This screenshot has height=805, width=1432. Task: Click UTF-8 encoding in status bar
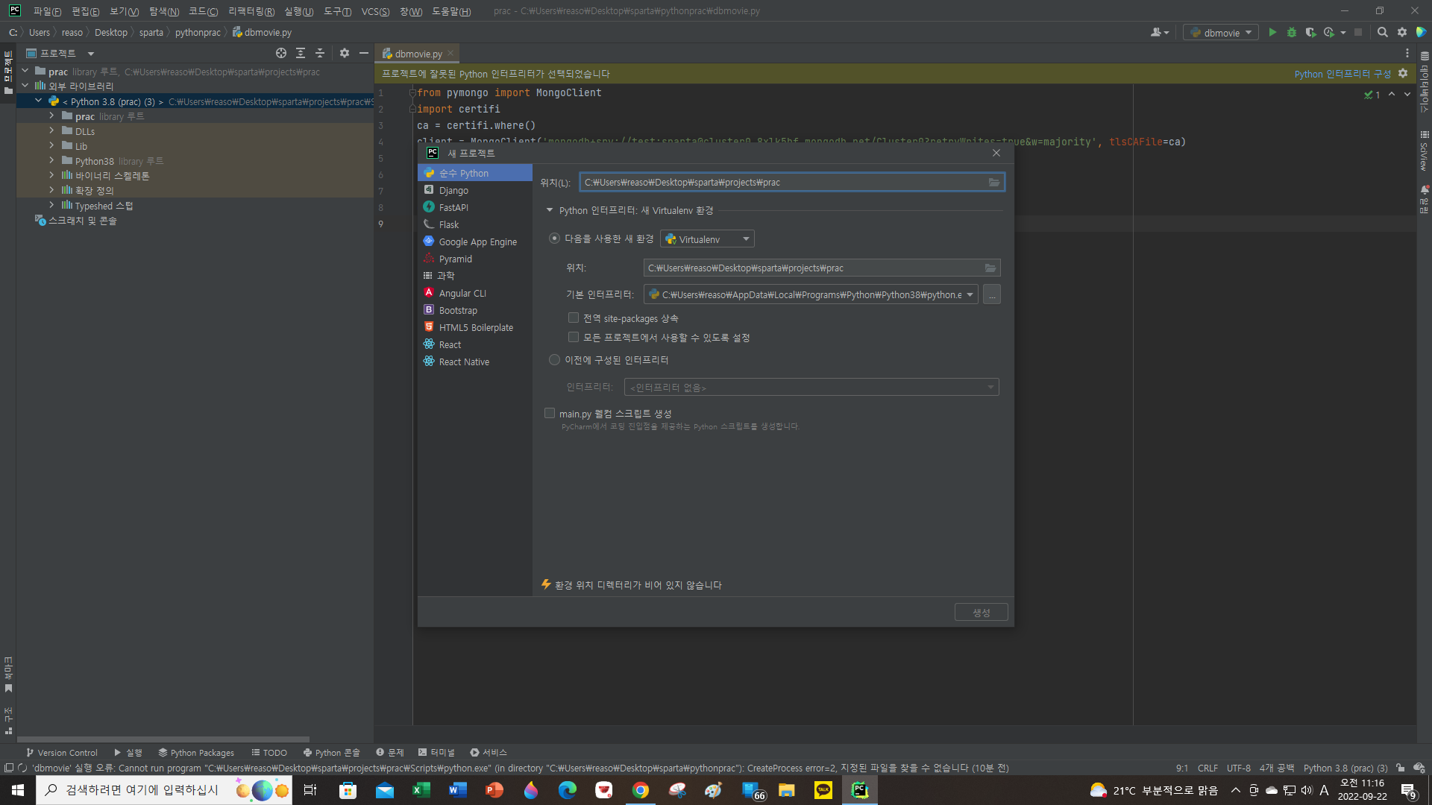[1239, 768]
